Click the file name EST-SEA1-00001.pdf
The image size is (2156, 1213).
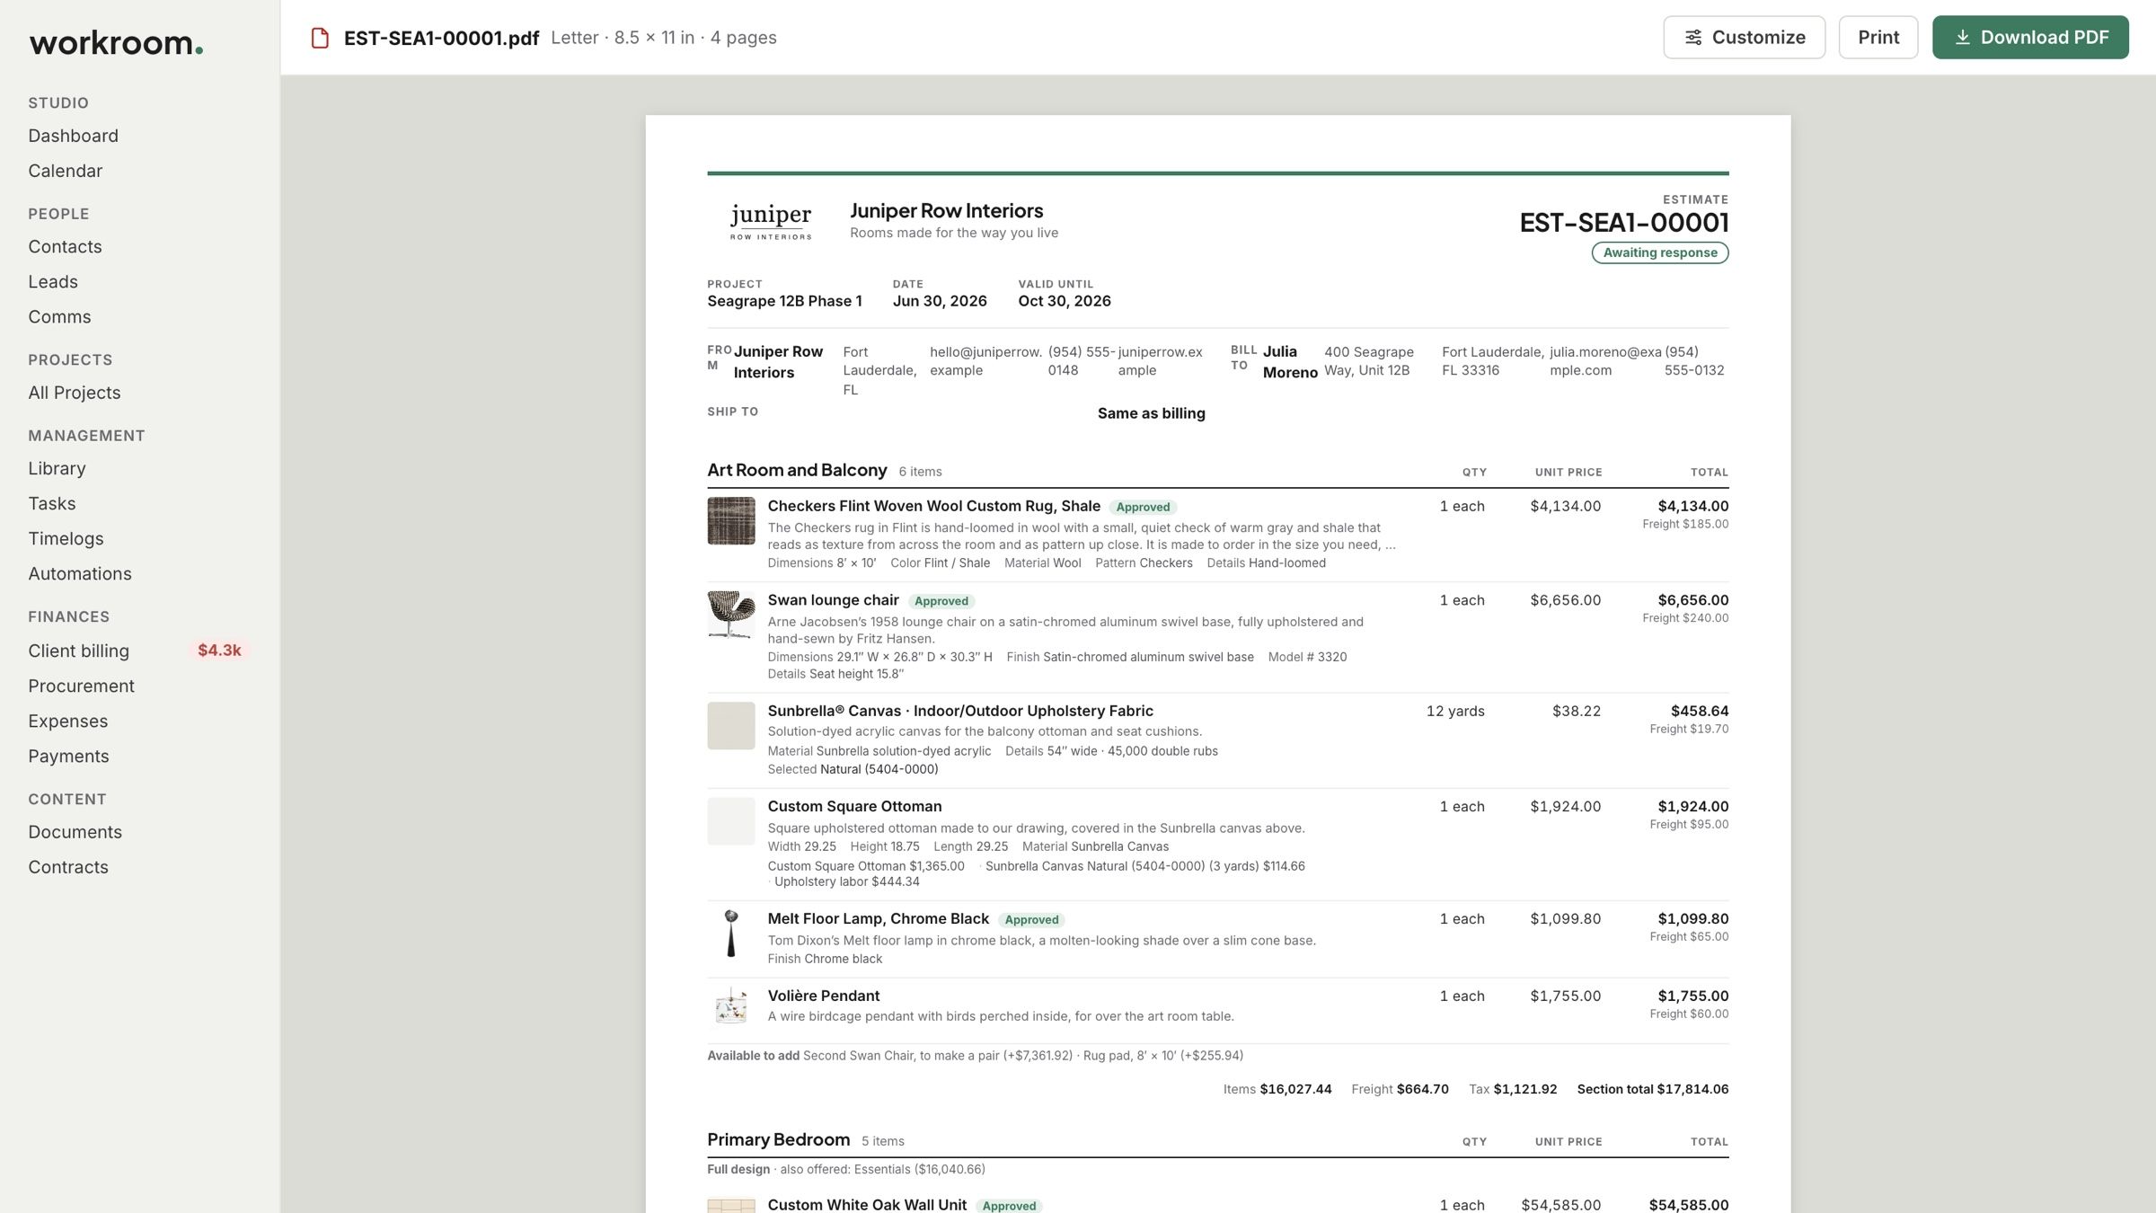[x=441, y=38]
